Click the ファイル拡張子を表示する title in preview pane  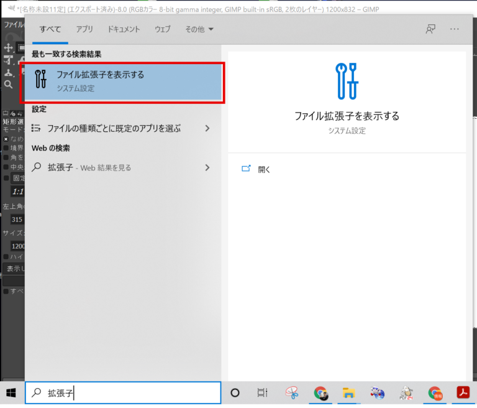coord(347,116)
